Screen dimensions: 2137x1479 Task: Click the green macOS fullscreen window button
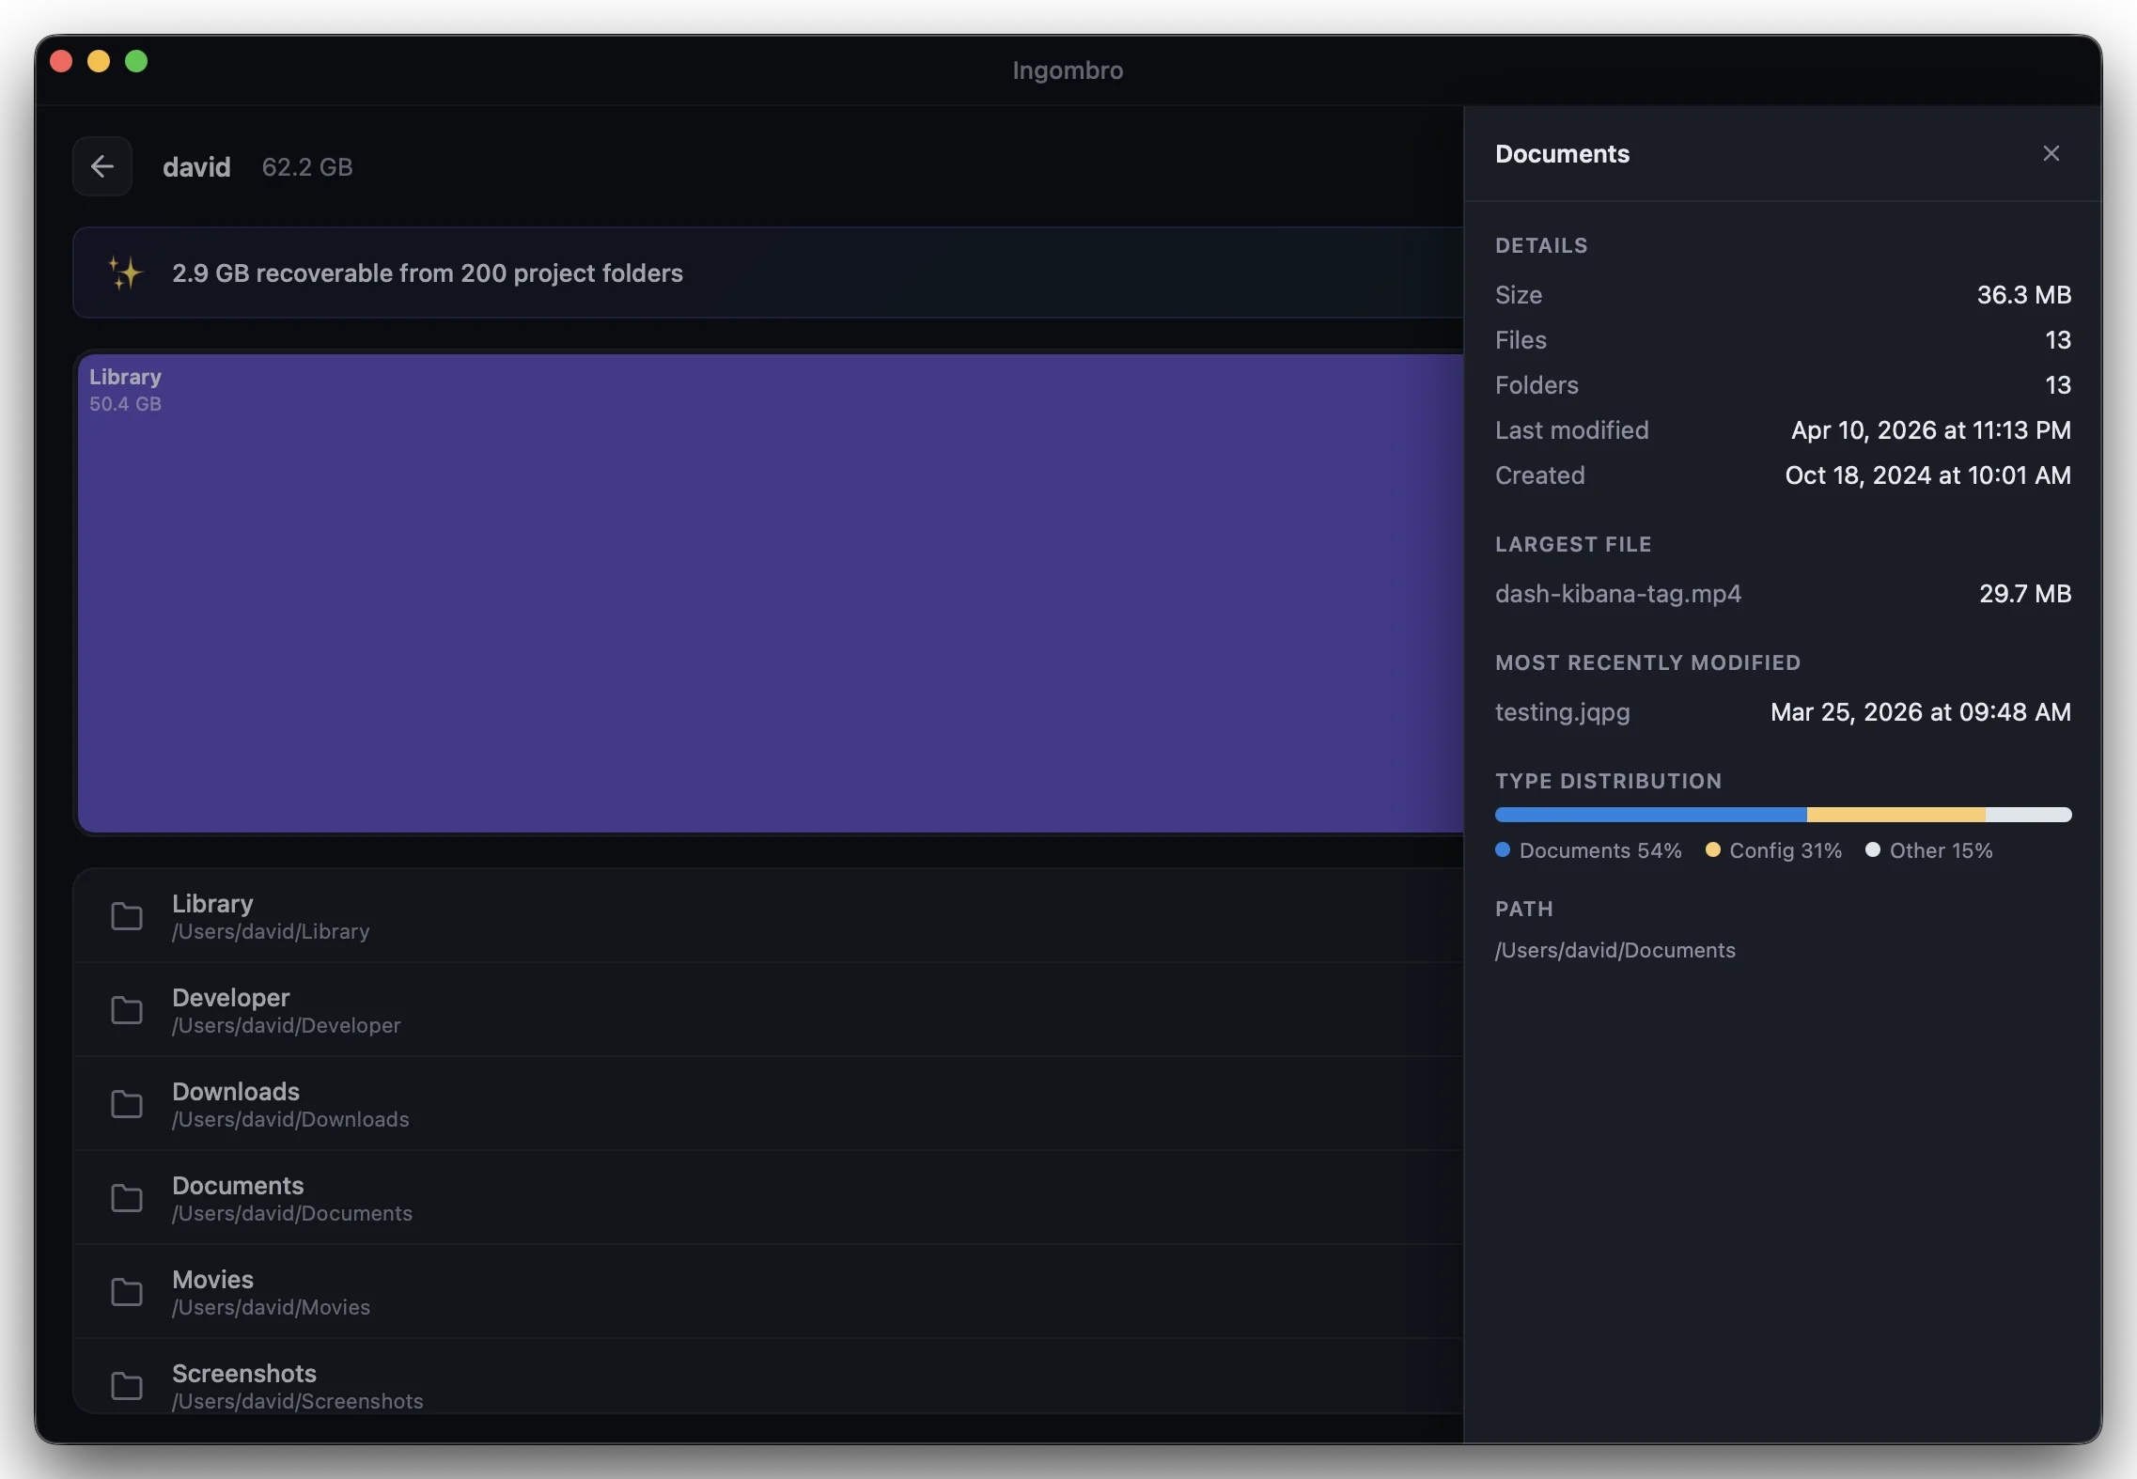coord(136,61)
